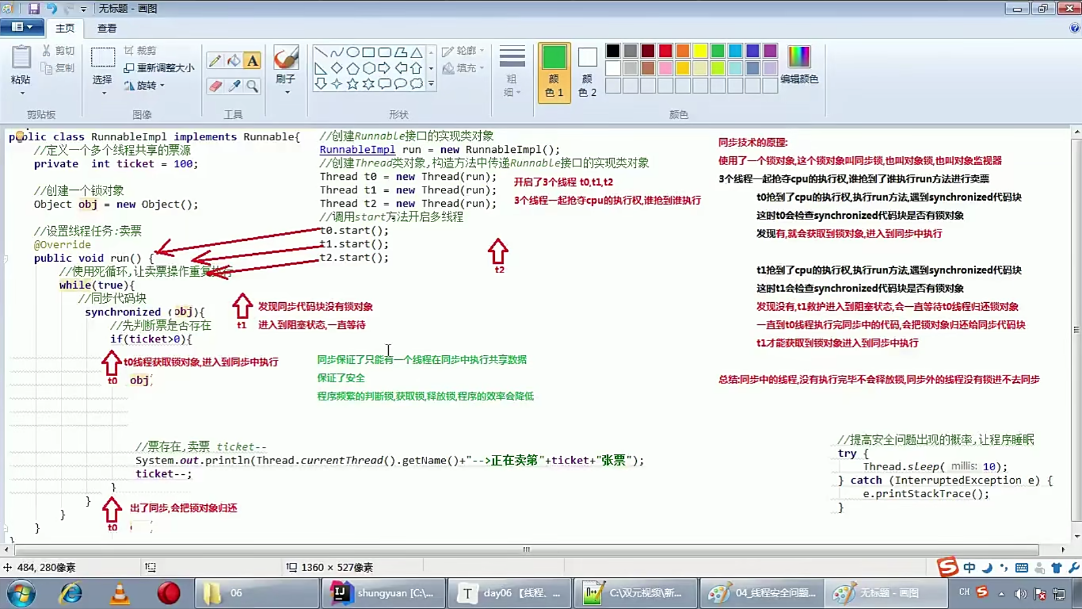This screenshot has width=1082, height=609.
Task: Expand the shapes gallery
Action: (x=431, y=84)
